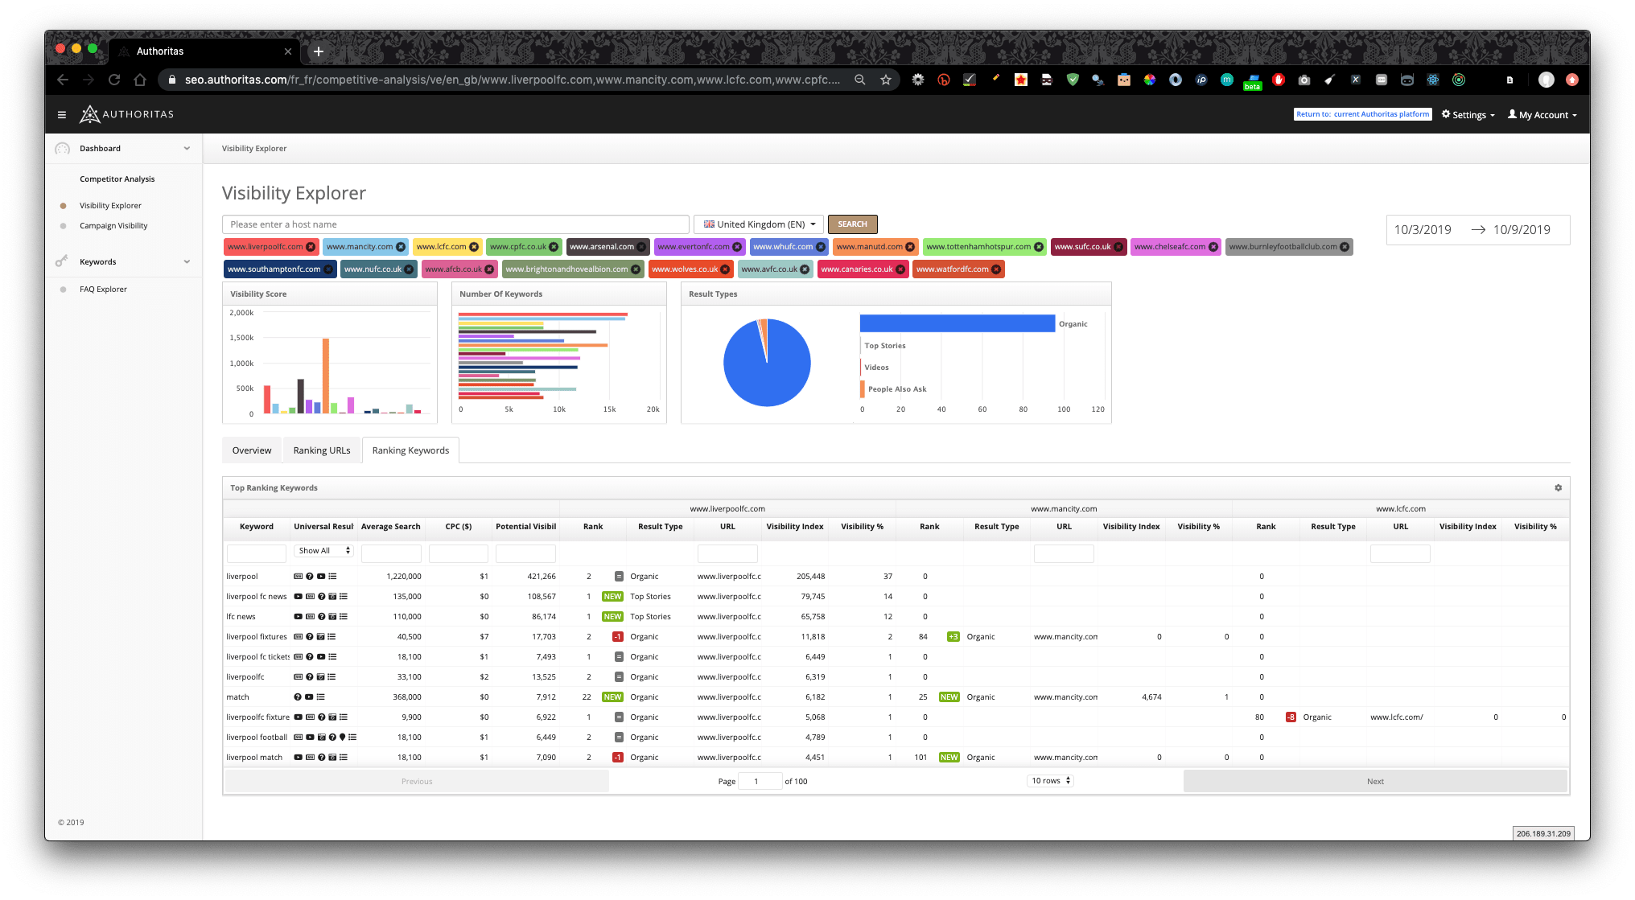Go to Next table page
This screenshot has height=900, width=1635.
[1375, 782]
